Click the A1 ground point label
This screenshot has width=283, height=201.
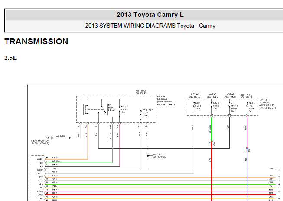pos(47,138)
